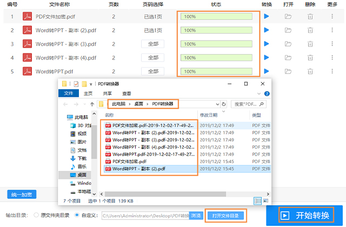Screen dimensions: 346x227
Task: Open the 查看 ribbon tab
Action: [127, 94]
